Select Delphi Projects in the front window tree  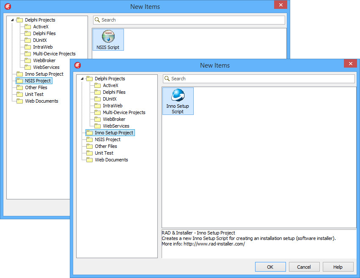[x=110, y=79]
